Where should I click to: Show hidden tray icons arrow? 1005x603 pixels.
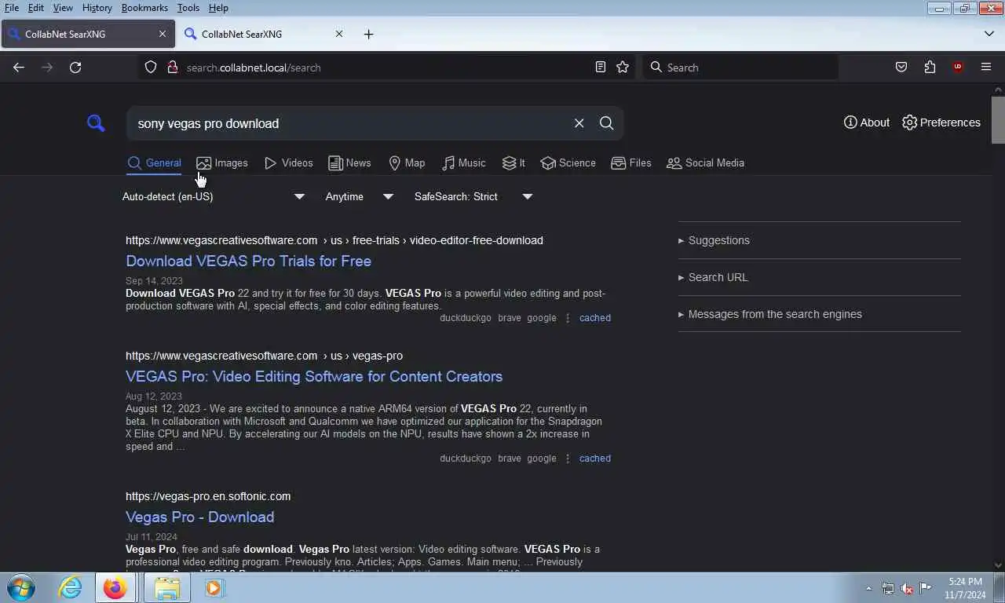[x=868, y=588]
